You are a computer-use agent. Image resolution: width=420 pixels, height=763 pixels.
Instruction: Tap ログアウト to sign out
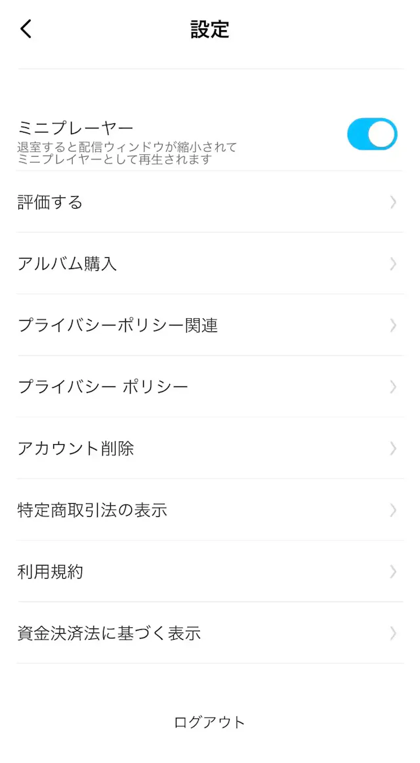210,722
